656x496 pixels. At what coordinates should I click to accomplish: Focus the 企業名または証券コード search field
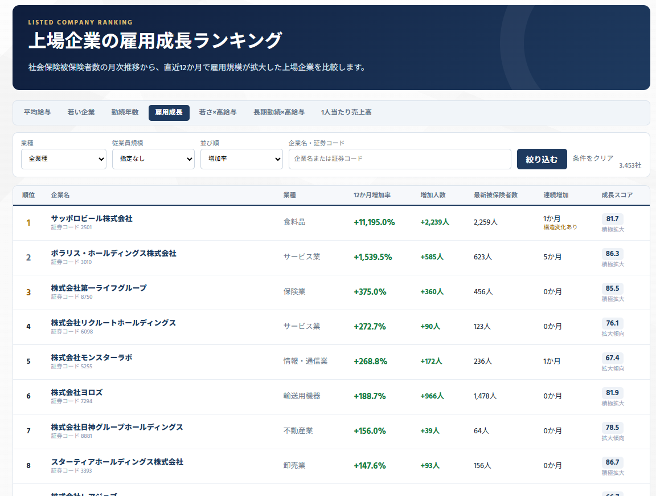point(400,159)
